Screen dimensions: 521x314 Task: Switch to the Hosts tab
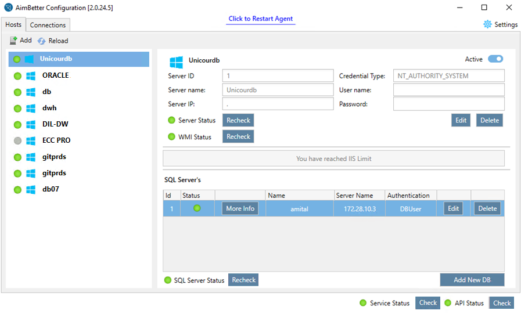tap(13, 24)
